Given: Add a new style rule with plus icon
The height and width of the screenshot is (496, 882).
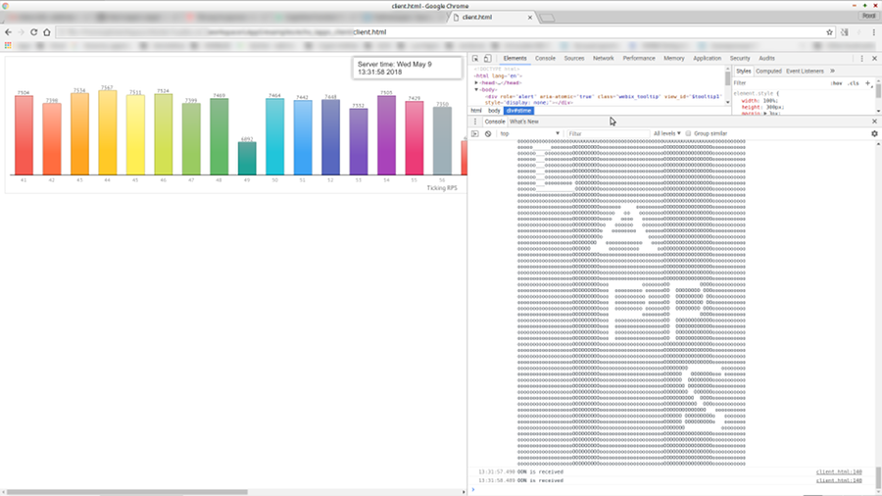Looking at the screenshot, I should point(867,83).
